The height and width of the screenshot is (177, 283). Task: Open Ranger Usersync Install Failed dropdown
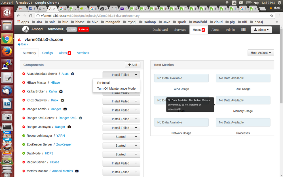coord(121,128)
